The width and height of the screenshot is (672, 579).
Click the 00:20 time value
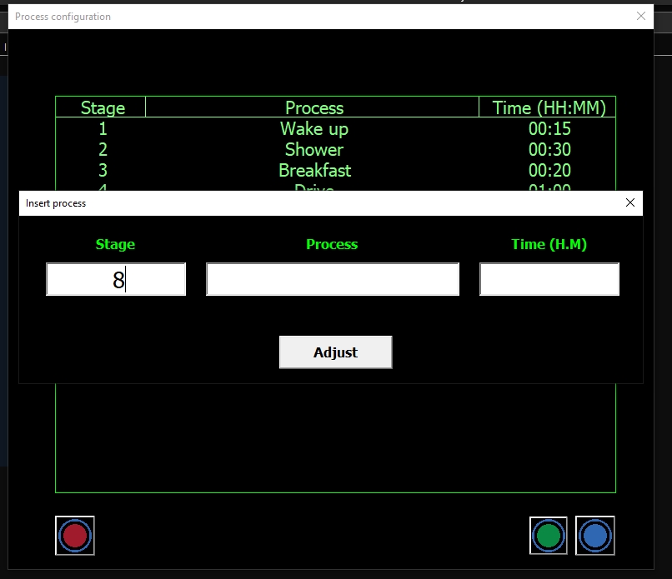pos(549,171)
